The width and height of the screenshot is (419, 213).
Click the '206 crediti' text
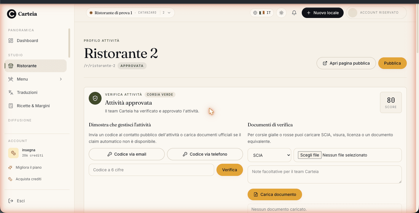[33, 156]
